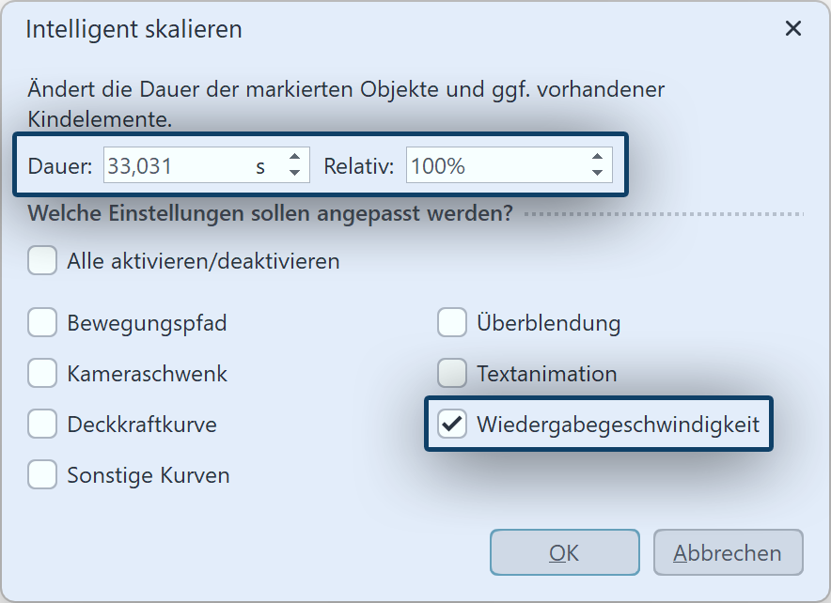This screenshot has height=603, width=831.
Task: Uncheck Wiedergabegeschwindigkeit
Action: click(x=452, y=425)
